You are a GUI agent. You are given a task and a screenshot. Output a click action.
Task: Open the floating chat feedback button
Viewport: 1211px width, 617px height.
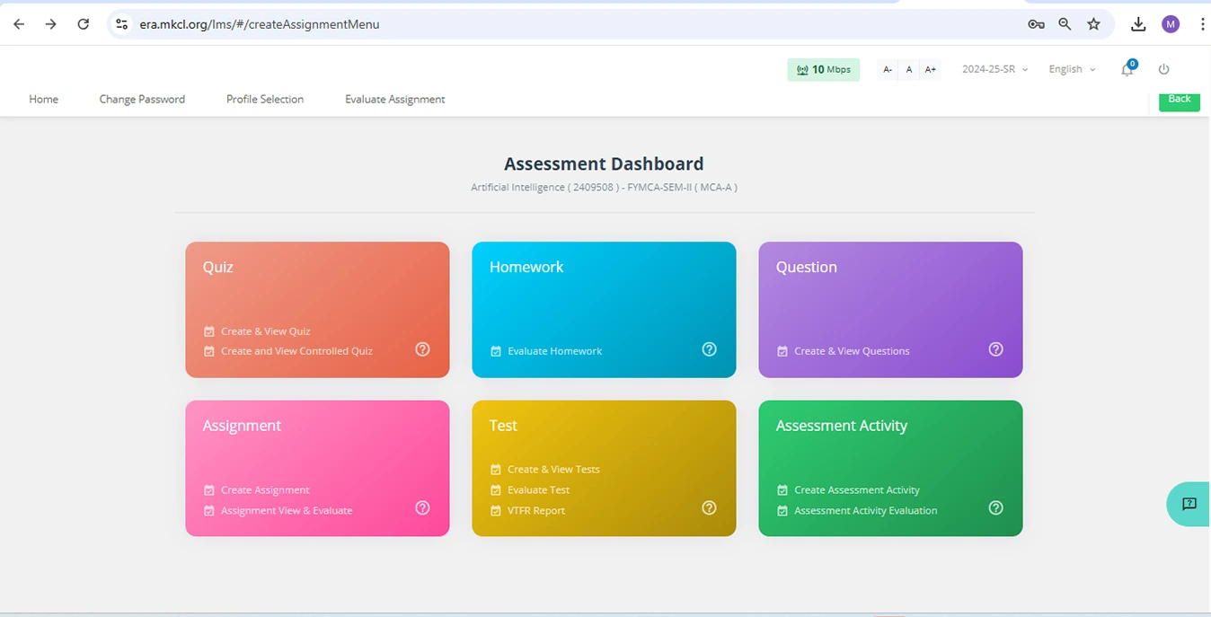click(x=1189, y=504)
